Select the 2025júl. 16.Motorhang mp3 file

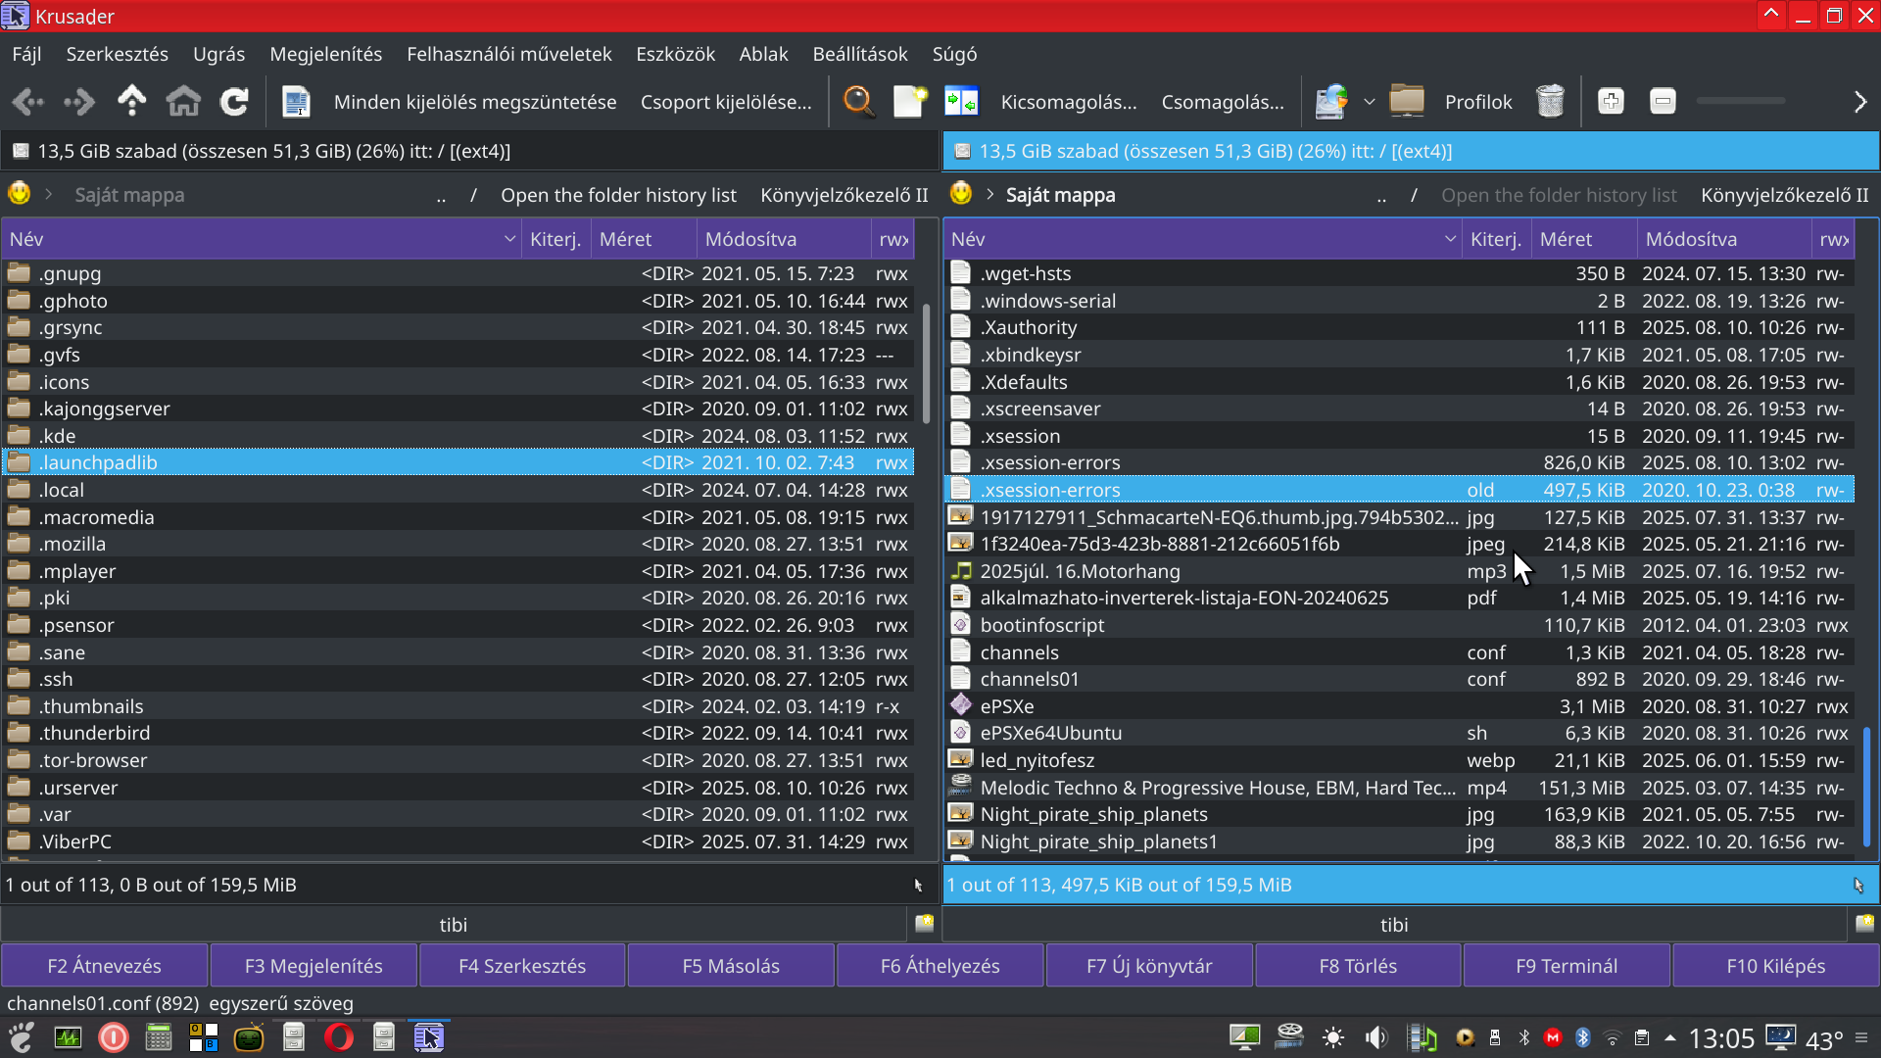1398,571
